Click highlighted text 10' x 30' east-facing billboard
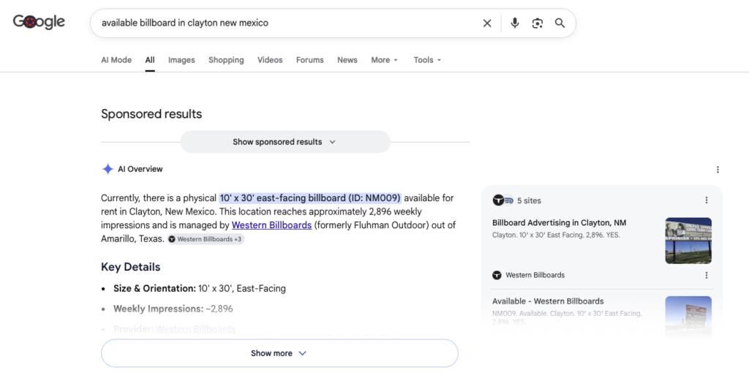749x373 pixels. 310,197
